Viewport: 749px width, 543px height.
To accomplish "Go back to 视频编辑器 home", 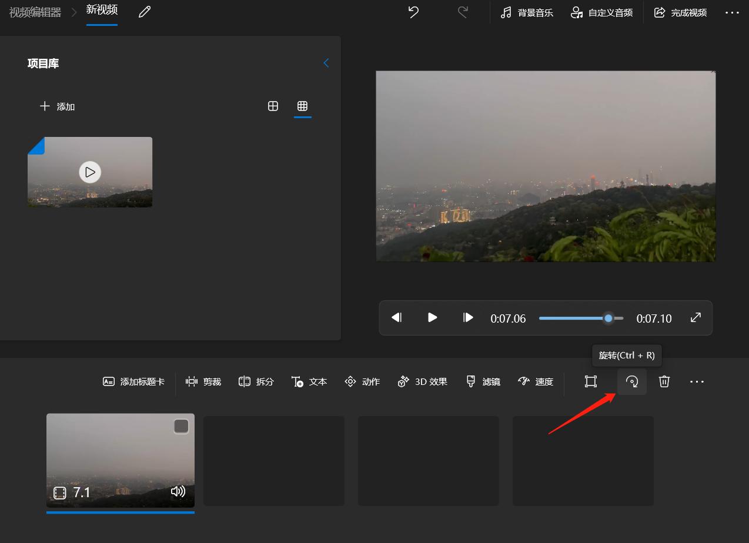I will coord(35,12).
